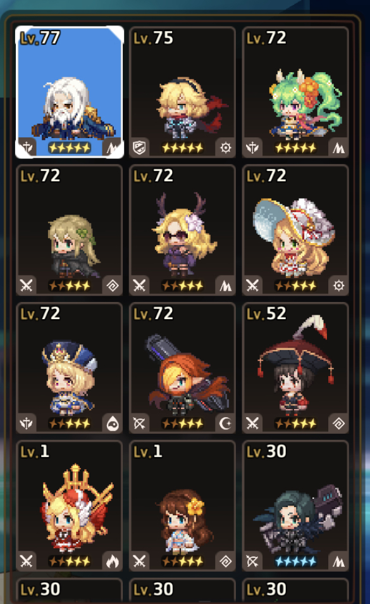
Task: Click the crossed swords icon on green-clover hero
Action: point(26,286)
